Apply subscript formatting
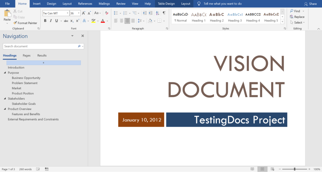Image resolution: width=322 pixels, height=172 pixels. [x=72, y=21]
